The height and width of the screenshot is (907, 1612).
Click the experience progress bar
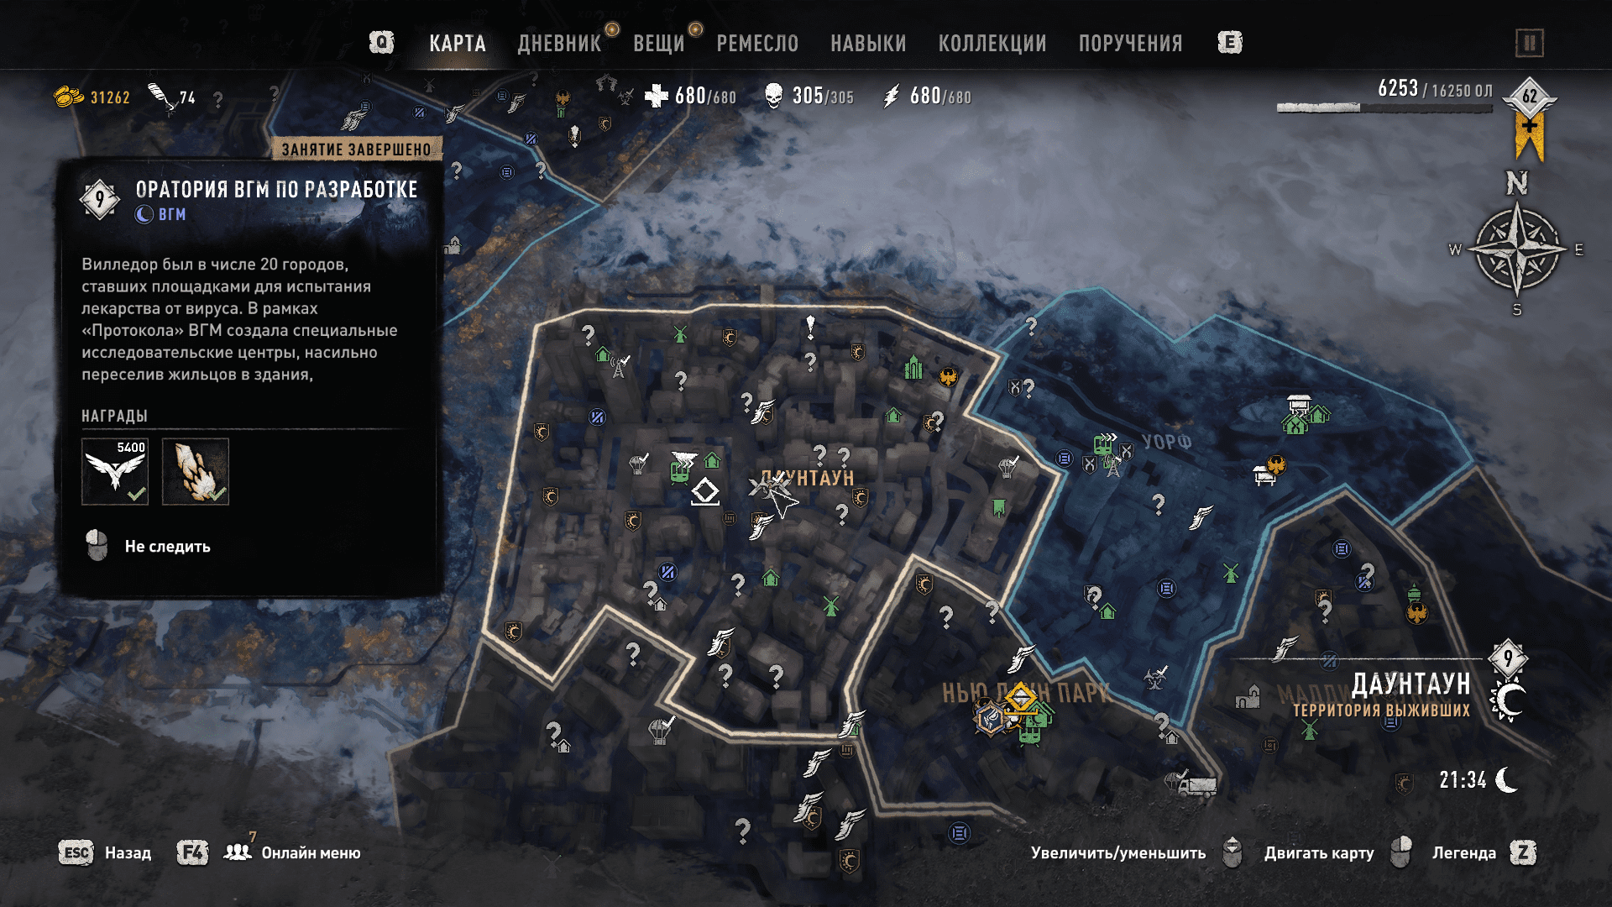(1384, 107)
